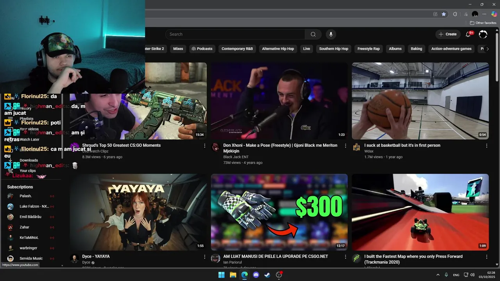Open browser profile avatar
The image size is (500, 281).
pyautogui.click(x=475, y=14)
